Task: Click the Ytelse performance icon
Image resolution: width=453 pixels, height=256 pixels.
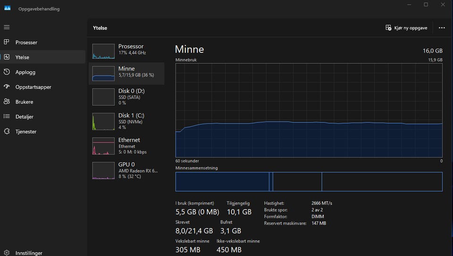Action: (7, 57)
